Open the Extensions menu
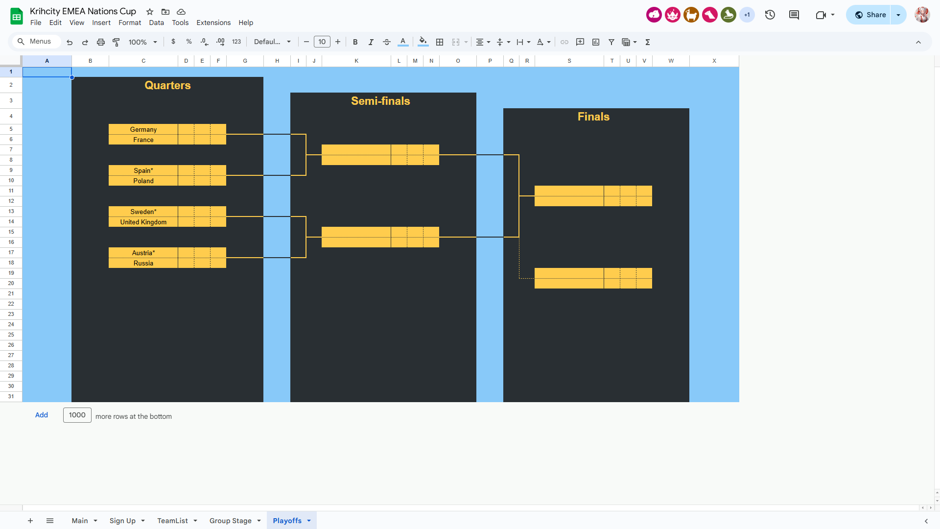Viewport: 940px width, 529px height. coord(213,23)
